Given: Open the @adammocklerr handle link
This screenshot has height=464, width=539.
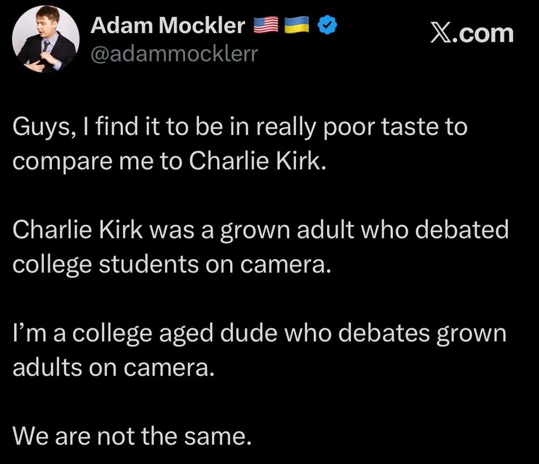Looking at the screenshot, I should tap(174, 54).
